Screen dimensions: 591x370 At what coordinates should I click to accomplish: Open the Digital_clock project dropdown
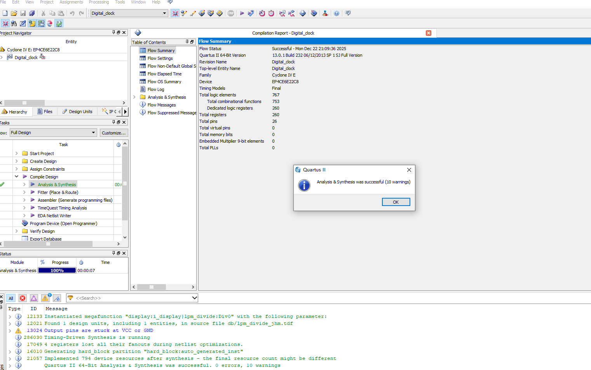tap(164, 13)
